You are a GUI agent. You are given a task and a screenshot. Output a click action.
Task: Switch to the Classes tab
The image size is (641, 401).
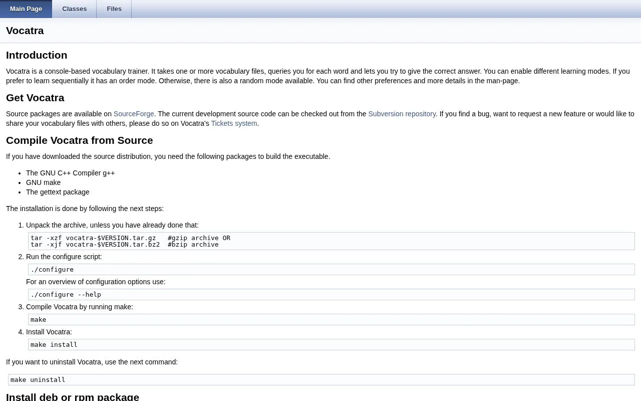[x=74, y=9]
